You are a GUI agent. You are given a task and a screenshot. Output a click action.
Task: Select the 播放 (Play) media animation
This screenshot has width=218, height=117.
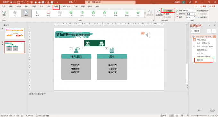click(x=26, y=13)
